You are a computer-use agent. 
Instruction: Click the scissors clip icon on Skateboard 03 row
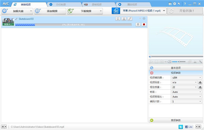(124, 19)
